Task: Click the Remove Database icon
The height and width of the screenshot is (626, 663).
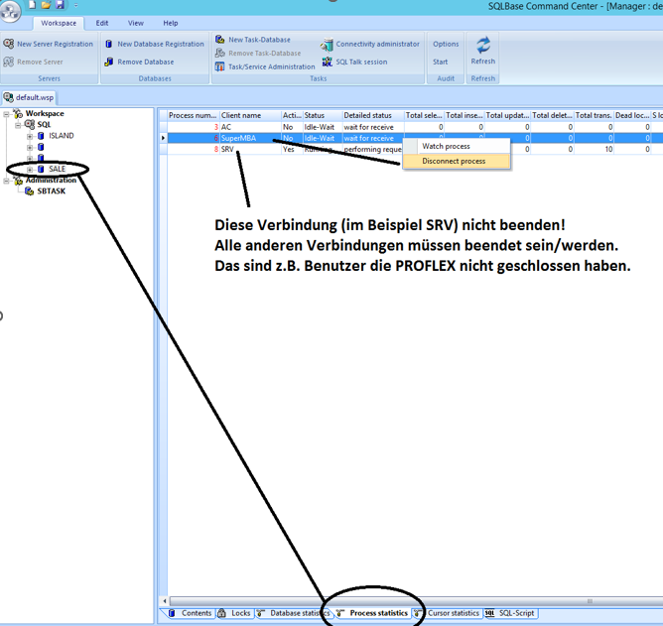Action: tap(109, 62)
